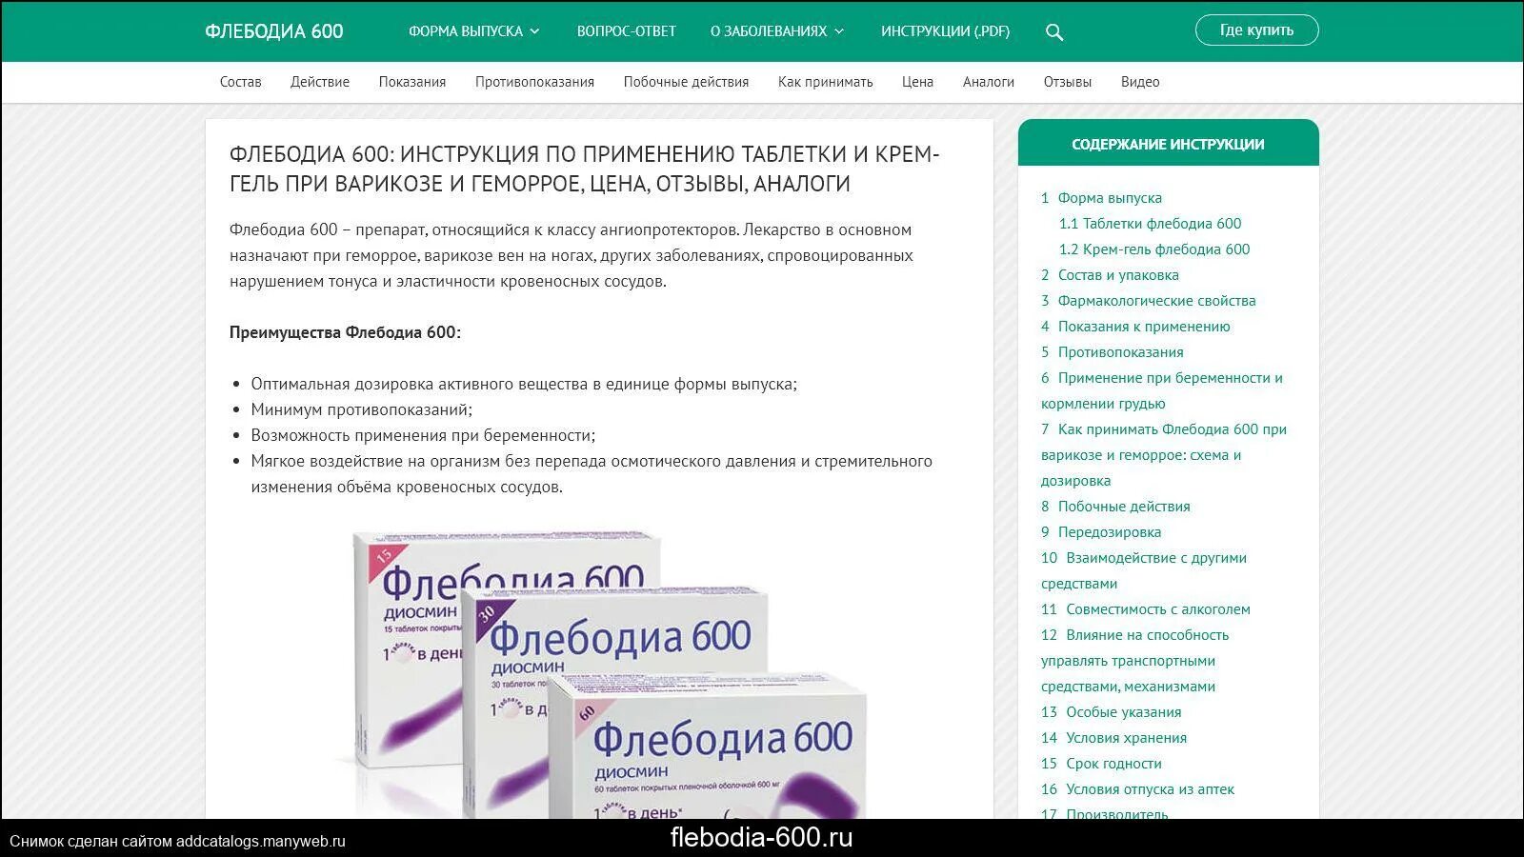Open contents link 4 Показания к применению
Image resolution: width=1524 pixels, height=857 pixels.
coord(1135,327)
